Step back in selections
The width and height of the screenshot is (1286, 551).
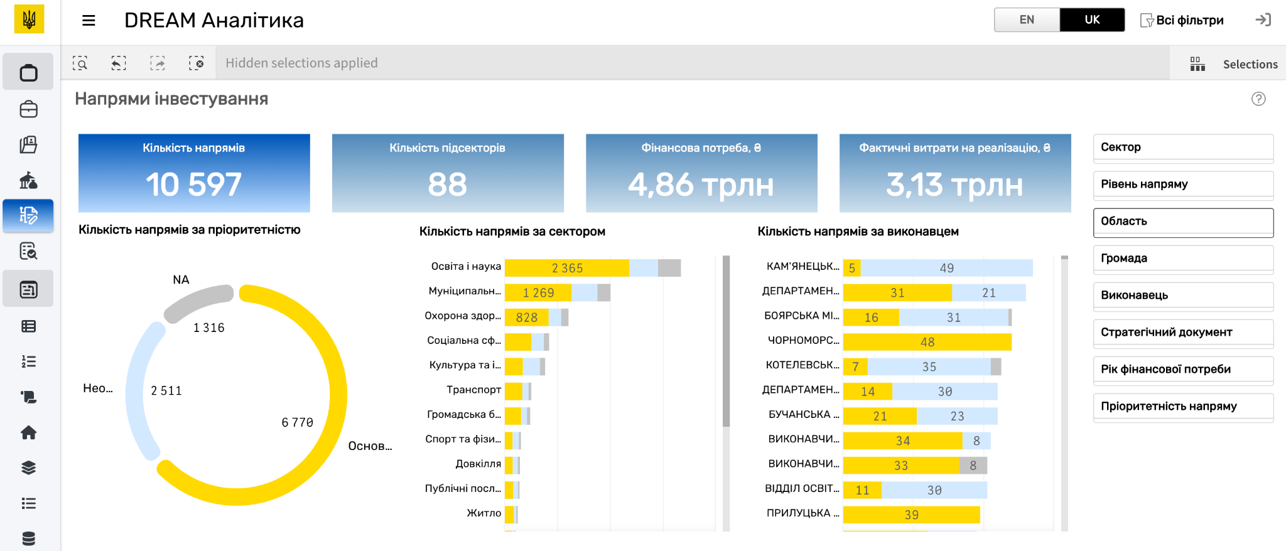(119, 63)
